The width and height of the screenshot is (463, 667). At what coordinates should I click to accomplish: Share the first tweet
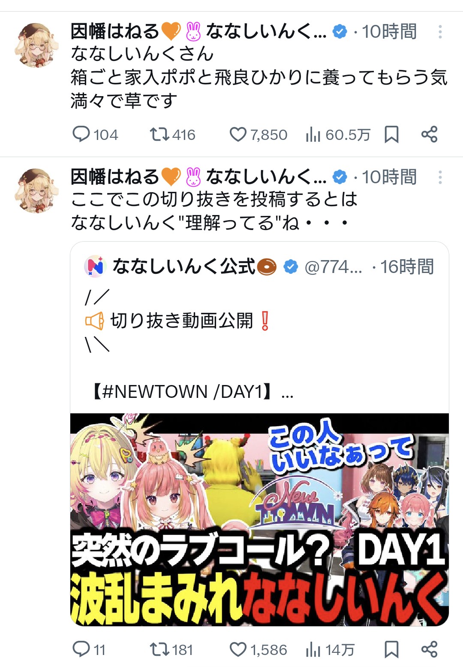[x=429, y=134]
